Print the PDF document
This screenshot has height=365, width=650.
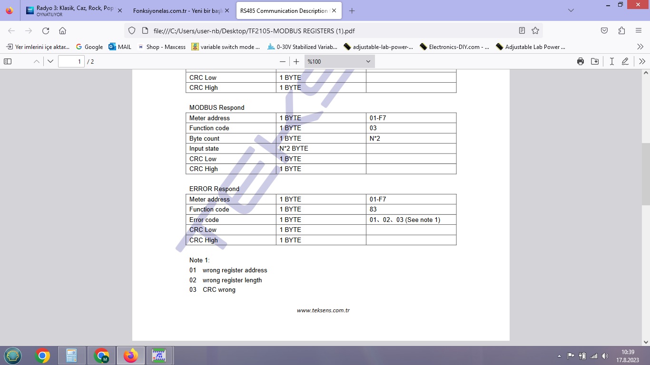[581, 61]
